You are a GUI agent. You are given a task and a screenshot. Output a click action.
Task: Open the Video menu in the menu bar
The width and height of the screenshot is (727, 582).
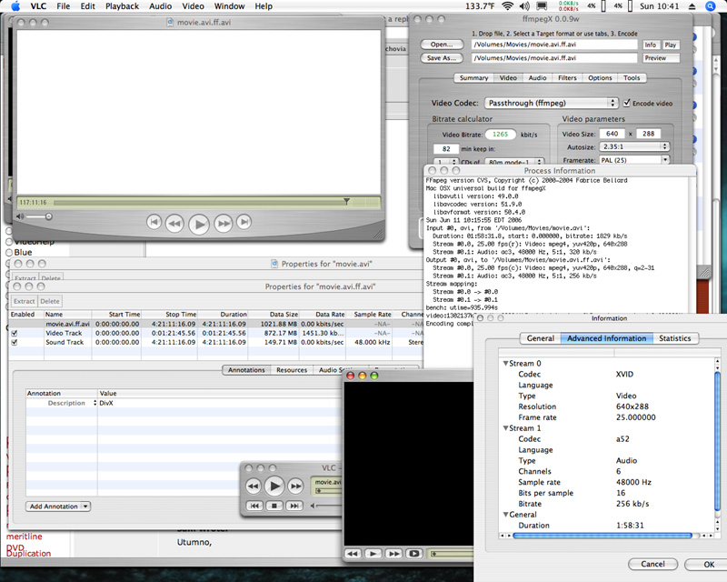[193, 6]
